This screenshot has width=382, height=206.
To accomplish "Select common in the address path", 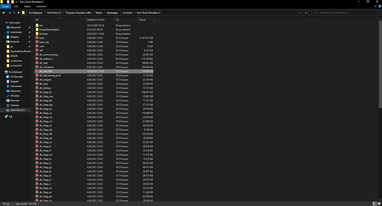I will tap(127, 13).
